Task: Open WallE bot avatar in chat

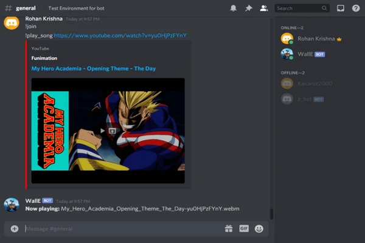Action: tap(11, 205)
